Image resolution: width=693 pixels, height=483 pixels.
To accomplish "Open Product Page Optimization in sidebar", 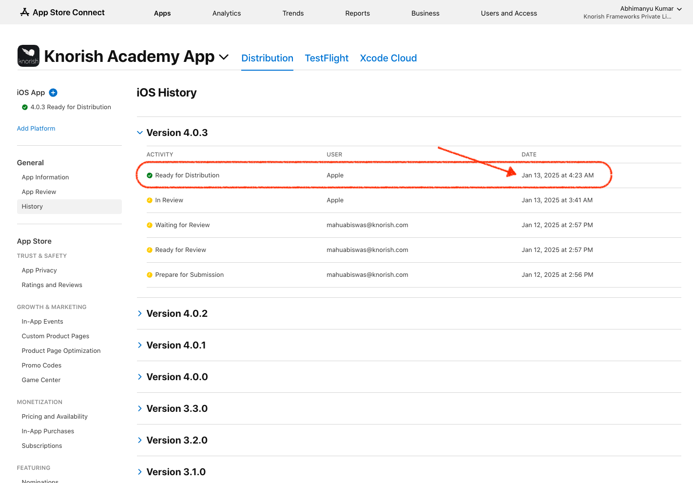I will pyautogui.click(x=61, y=351).
